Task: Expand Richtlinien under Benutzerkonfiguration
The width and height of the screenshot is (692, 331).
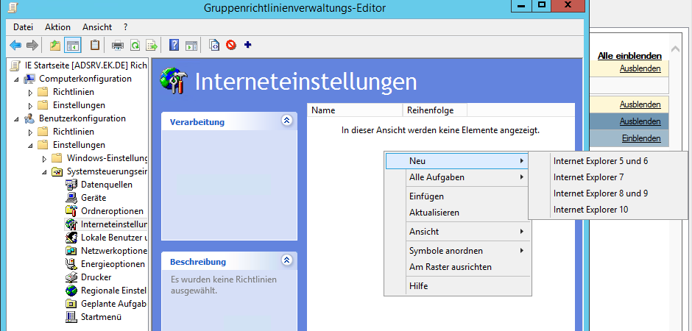Action: pyautogui.click(x=30, y=132)
